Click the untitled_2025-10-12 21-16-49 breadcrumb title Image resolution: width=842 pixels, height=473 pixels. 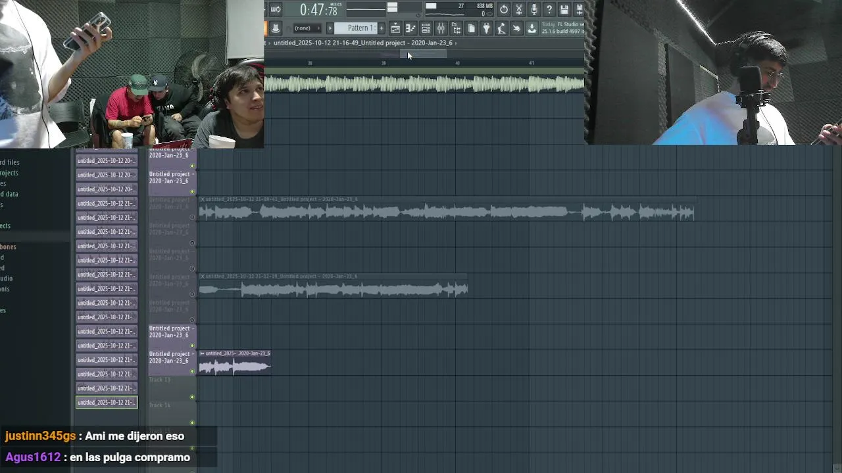click(363, 43)
